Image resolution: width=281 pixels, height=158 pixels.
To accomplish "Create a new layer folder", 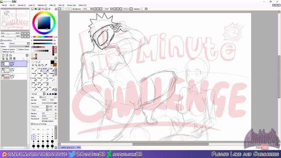I will click(x=11, y=55).
